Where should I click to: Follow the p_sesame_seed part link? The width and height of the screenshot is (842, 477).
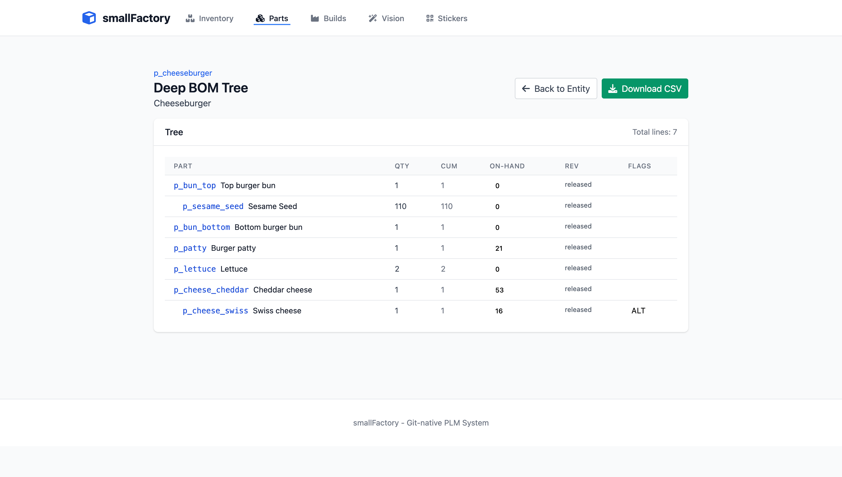(213, 206)
